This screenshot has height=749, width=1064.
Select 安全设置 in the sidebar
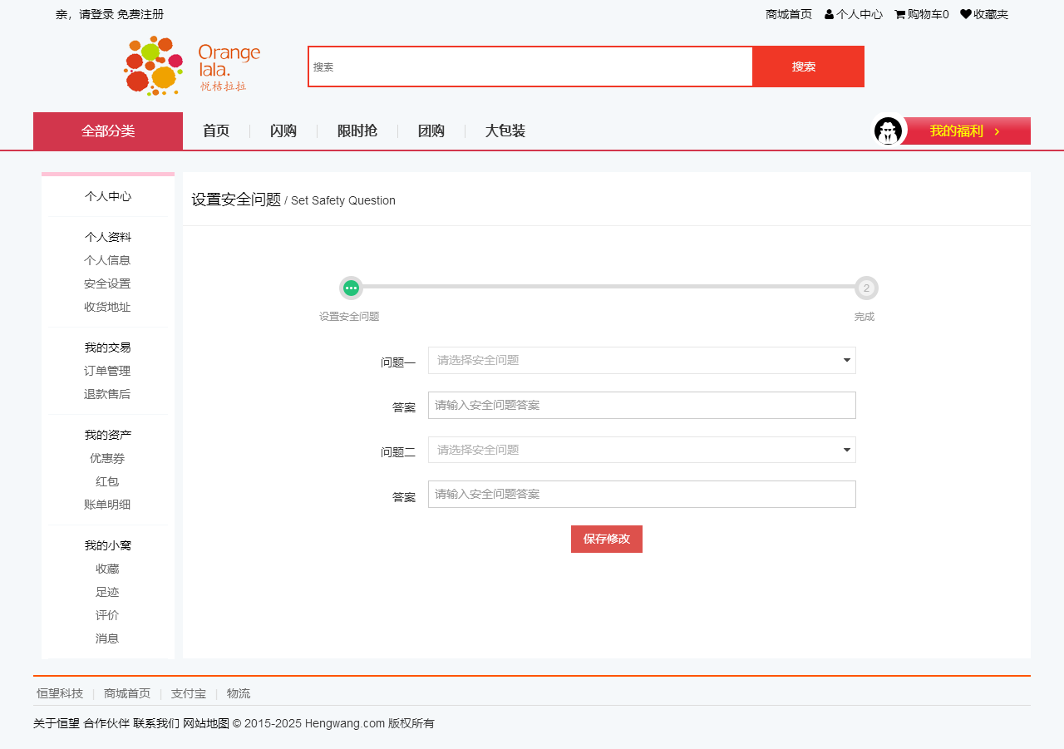click(x=107, y=283)
